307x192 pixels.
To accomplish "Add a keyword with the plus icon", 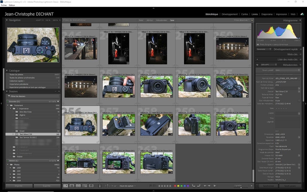I will [257, 59].
